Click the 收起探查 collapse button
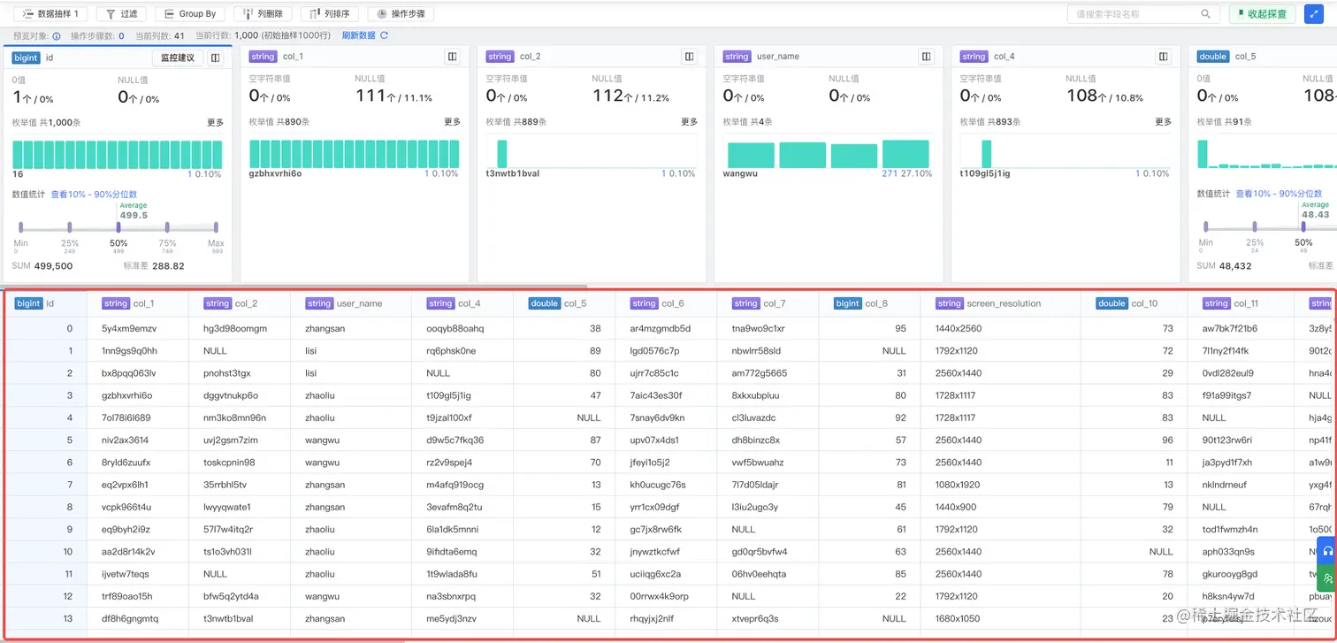Image resolution: width=1337 pixels, height=643 pixels. coord(1262,14)
